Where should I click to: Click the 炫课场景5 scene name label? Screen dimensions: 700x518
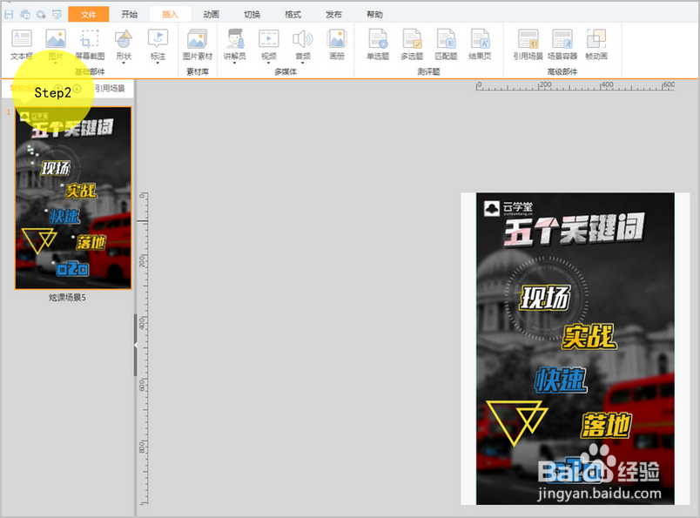tap(67, 298)
